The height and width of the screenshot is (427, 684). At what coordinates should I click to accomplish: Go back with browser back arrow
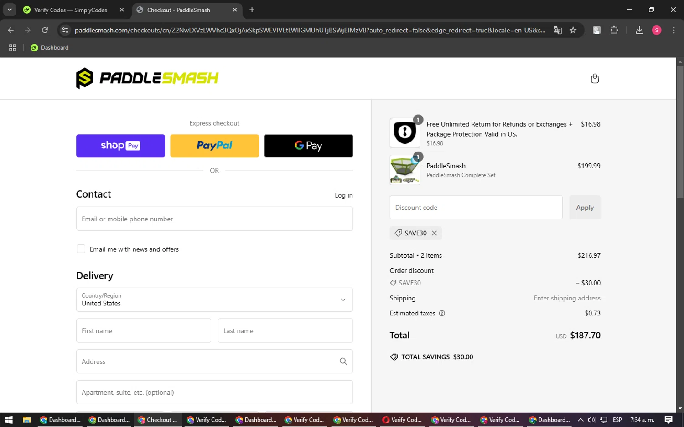coord(11,30)
